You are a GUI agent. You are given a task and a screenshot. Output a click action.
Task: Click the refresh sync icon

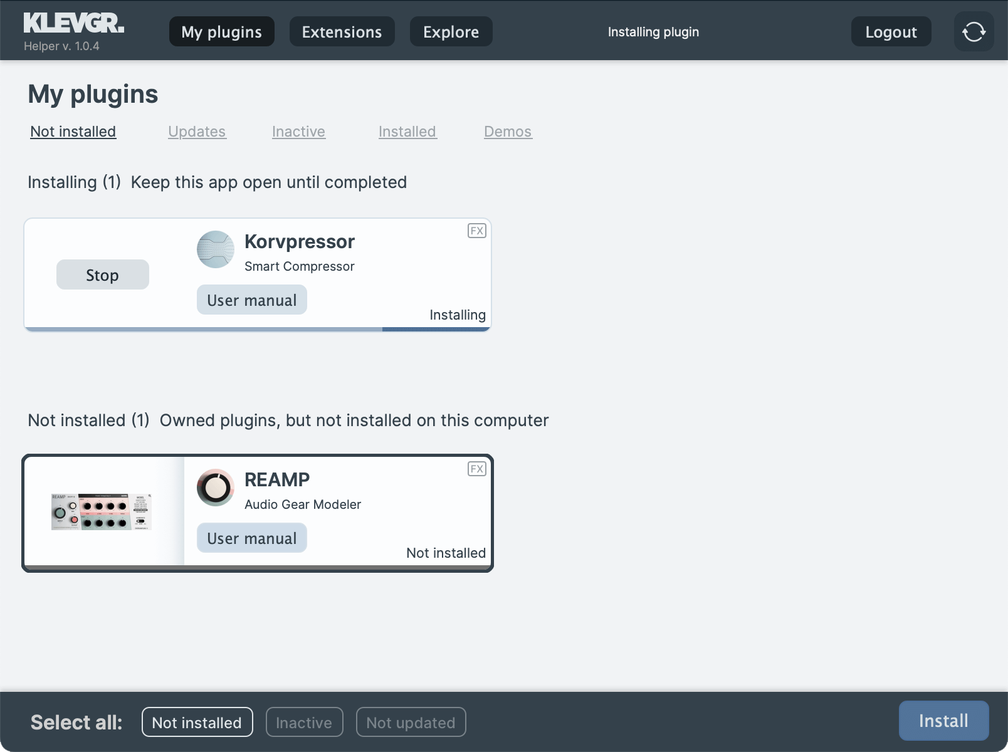click(974, 31)
